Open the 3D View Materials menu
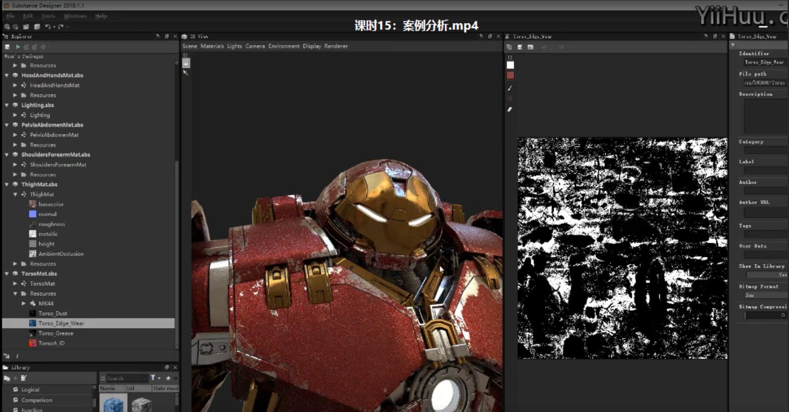This screenshot has height=412, width=789. click(212, 46)
